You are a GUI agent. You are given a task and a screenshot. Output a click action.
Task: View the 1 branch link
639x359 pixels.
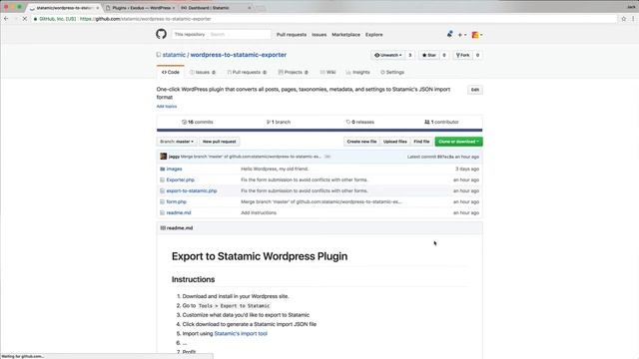[279, 122]
